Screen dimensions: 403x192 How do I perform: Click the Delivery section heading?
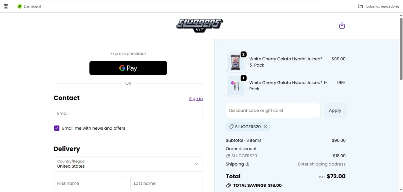pyautogui.click(x=67, y=149)
